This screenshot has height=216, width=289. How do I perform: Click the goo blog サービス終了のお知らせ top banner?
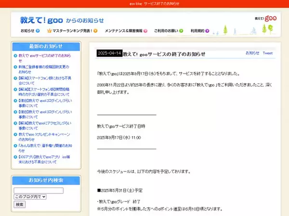coord(144,3)
